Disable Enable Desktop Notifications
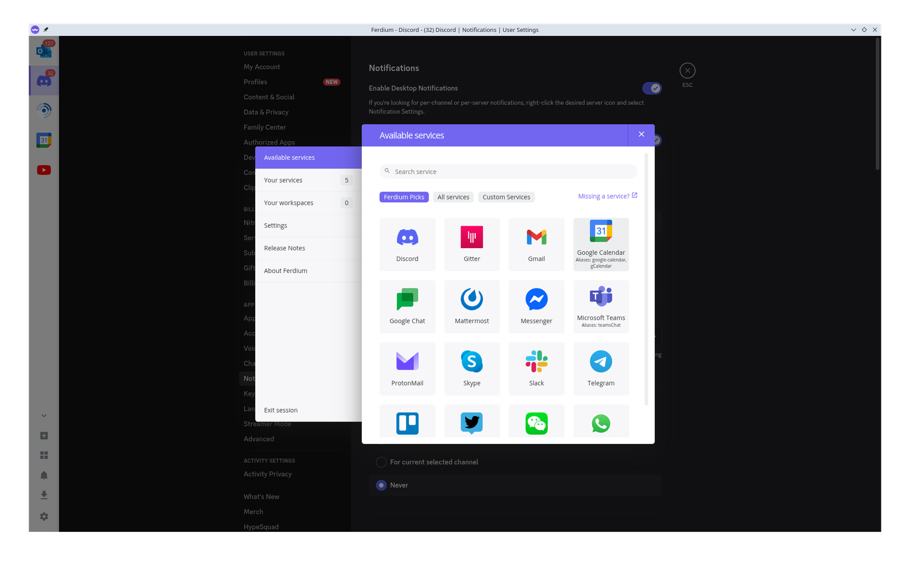910x566 pixels. [652, 88]
